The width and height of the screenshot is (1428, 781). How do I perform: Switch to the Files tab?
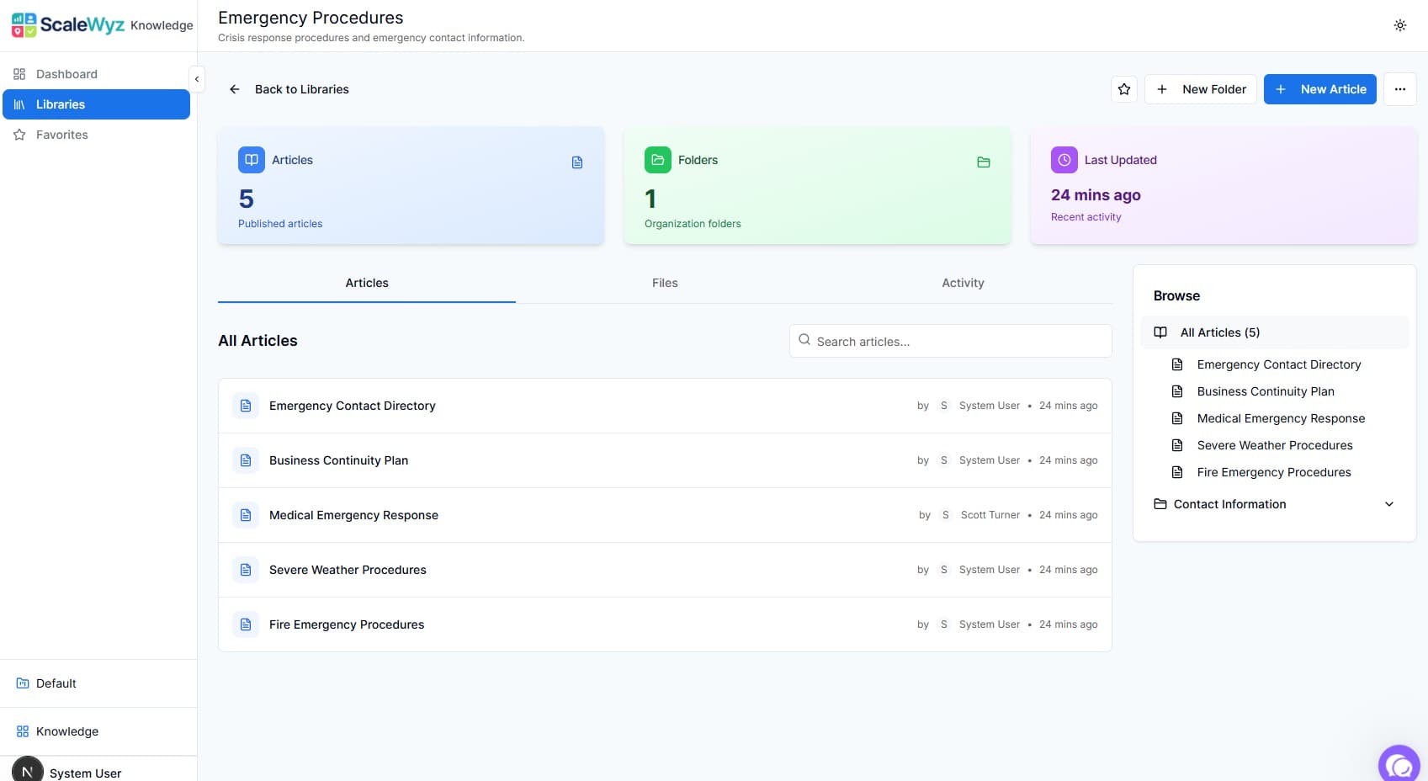(665, 283)
